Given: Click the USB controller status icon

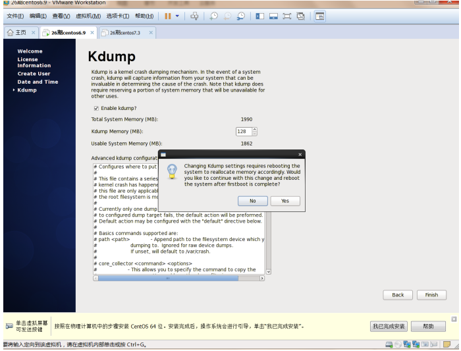Looking at the screenshot, I should pyautogui.click(x=433, y=344).
